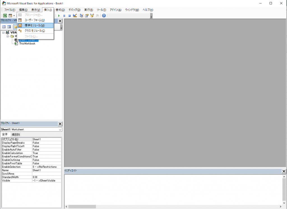Image resolution: width=287 pixels, height=209 pixels.
Task: Close the Project explorer pane
Action: pyautogui.click(x=60, y=21)
